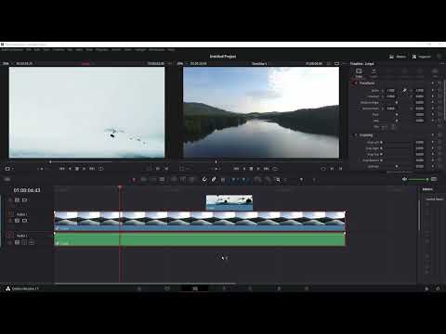
Task: Add a Marker from the toolbar
Action: coord(243,180)
